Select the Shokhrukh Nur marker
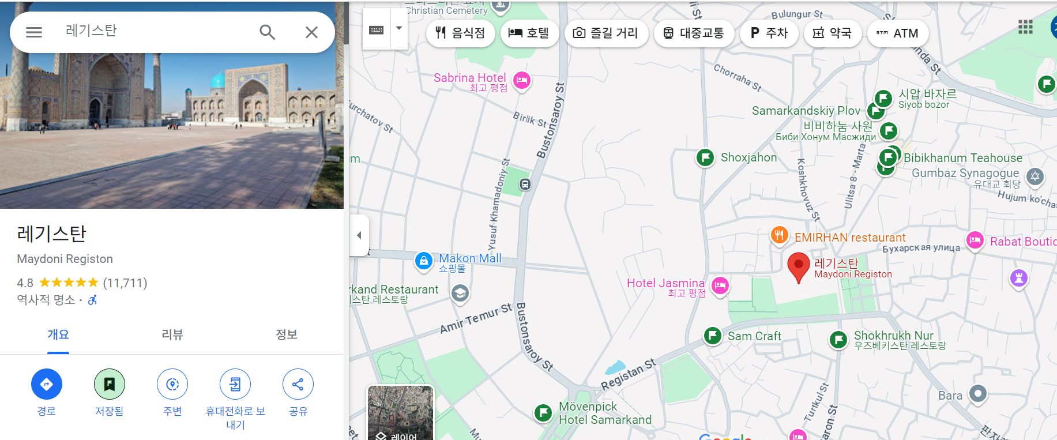 click(x=838, y=340)
